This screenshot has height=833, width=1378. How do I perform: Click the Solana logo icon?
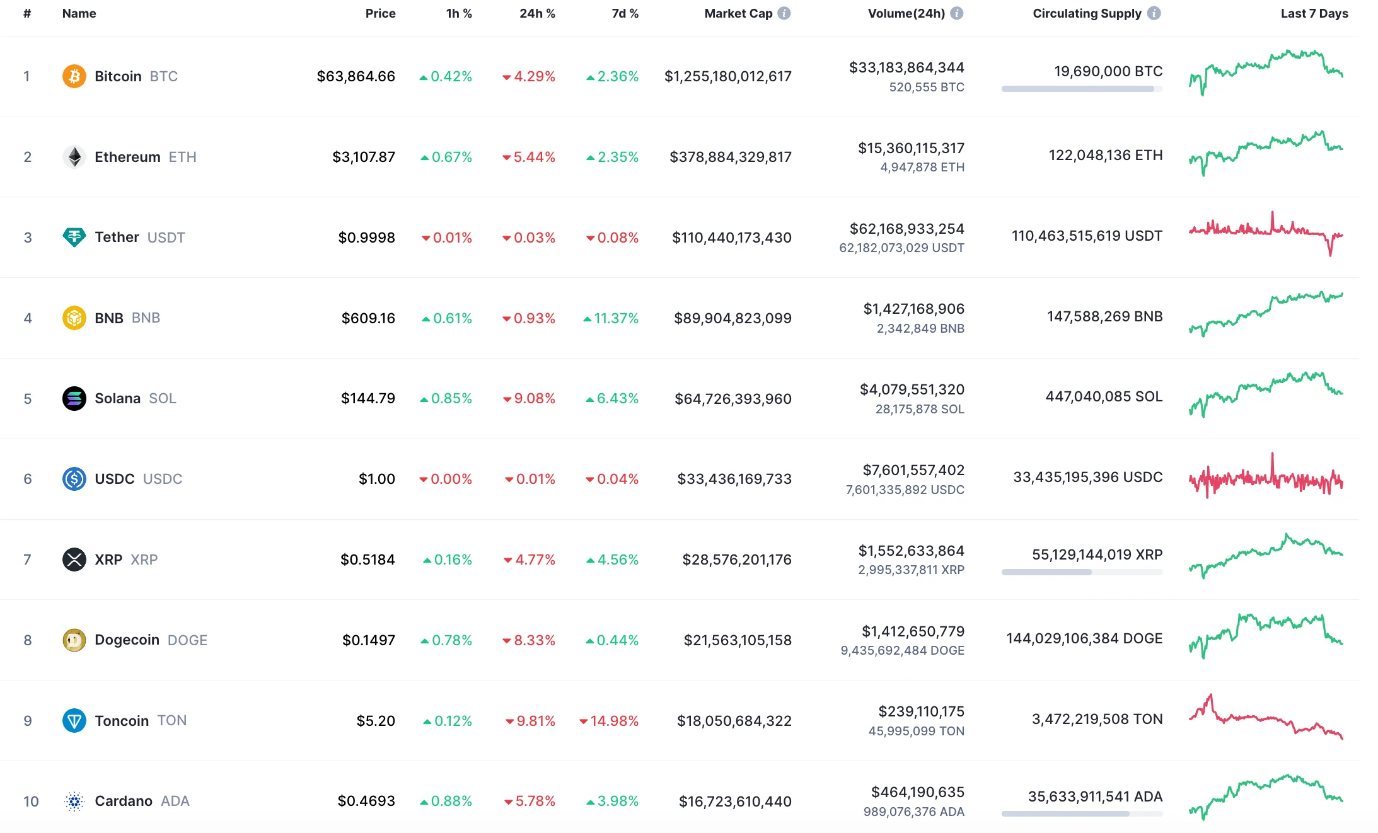coord(74,398)
